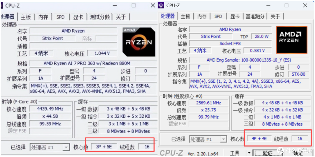Click 8 MBytes + 8 MBytes in left window

pyautogui.click(x=128, y=131)
